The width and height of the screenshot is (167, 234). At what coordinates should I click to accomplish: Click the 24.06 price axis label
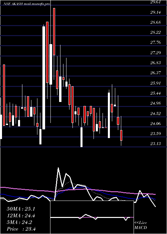pyautogui.click(x=156, y=123)
